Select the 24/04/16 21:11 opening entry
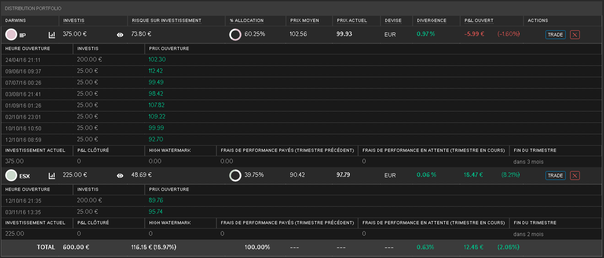This screenshot has width=604, height=258. [x=23, y=60]
